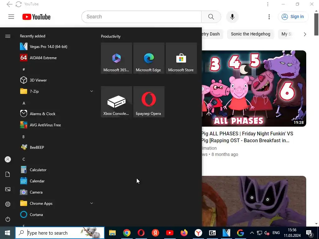Submit search with magnifier button
Viewport: 319px width, 239px height.
211,17
